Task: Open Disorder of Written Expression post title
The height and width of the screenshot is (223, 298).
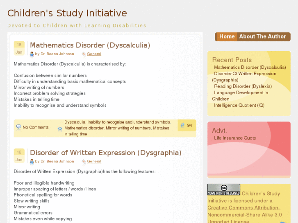Action: pos(106,153)
